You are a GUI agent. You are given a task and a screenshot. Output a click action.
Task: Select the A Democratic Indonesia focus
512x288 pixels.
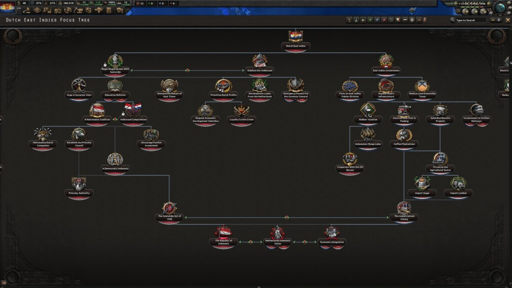click(115, 163)
